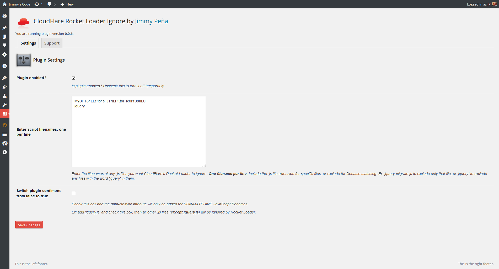Open Pages via the stacked pages icon
This screenshot has height=269, width=499.
pyautogui.click(x=4, y=37)
